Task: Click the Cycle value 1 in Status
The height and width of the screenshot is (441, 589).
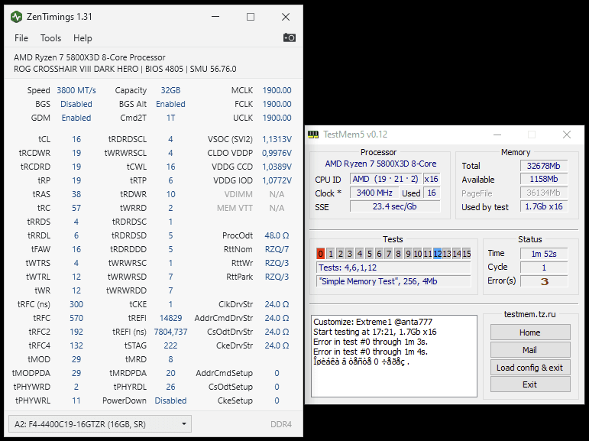Action: 544,268
